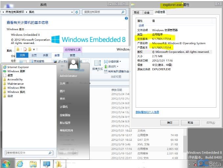Open the 主页 ribbon tab
Image resolution: width=223 pixels, height=168 pixels.
34,55
